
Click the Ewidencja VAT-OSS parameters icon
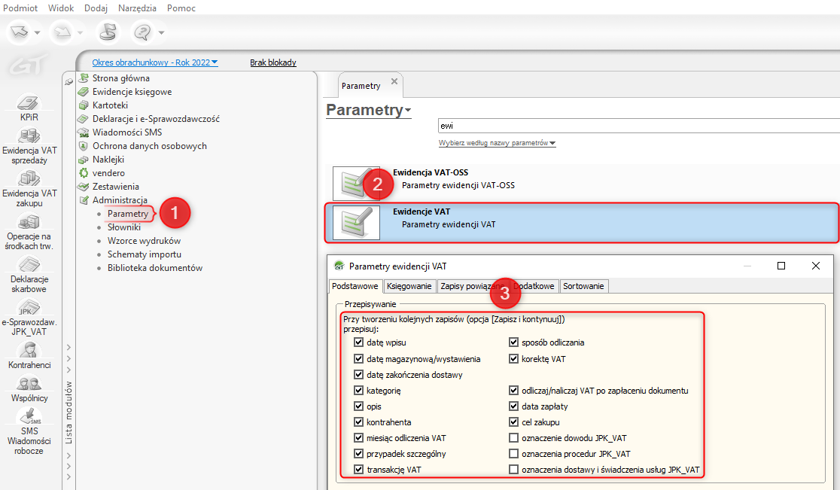click(x=356, y=183)
